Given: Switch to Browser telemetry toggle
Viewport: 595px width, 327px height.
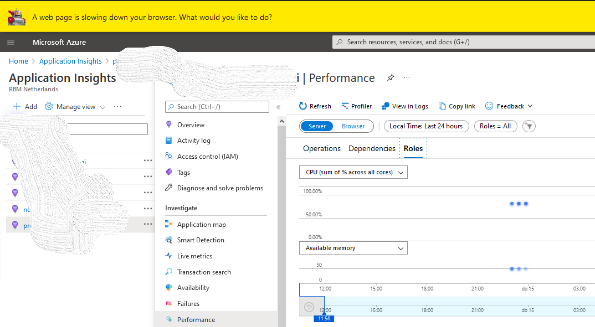Looking at the screenshot, I should [353, 126].
